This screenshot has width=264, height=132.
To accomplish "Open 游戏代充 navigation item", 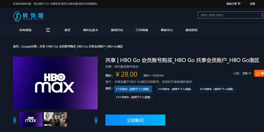I will pyautogui.click(x=117, y=30).
